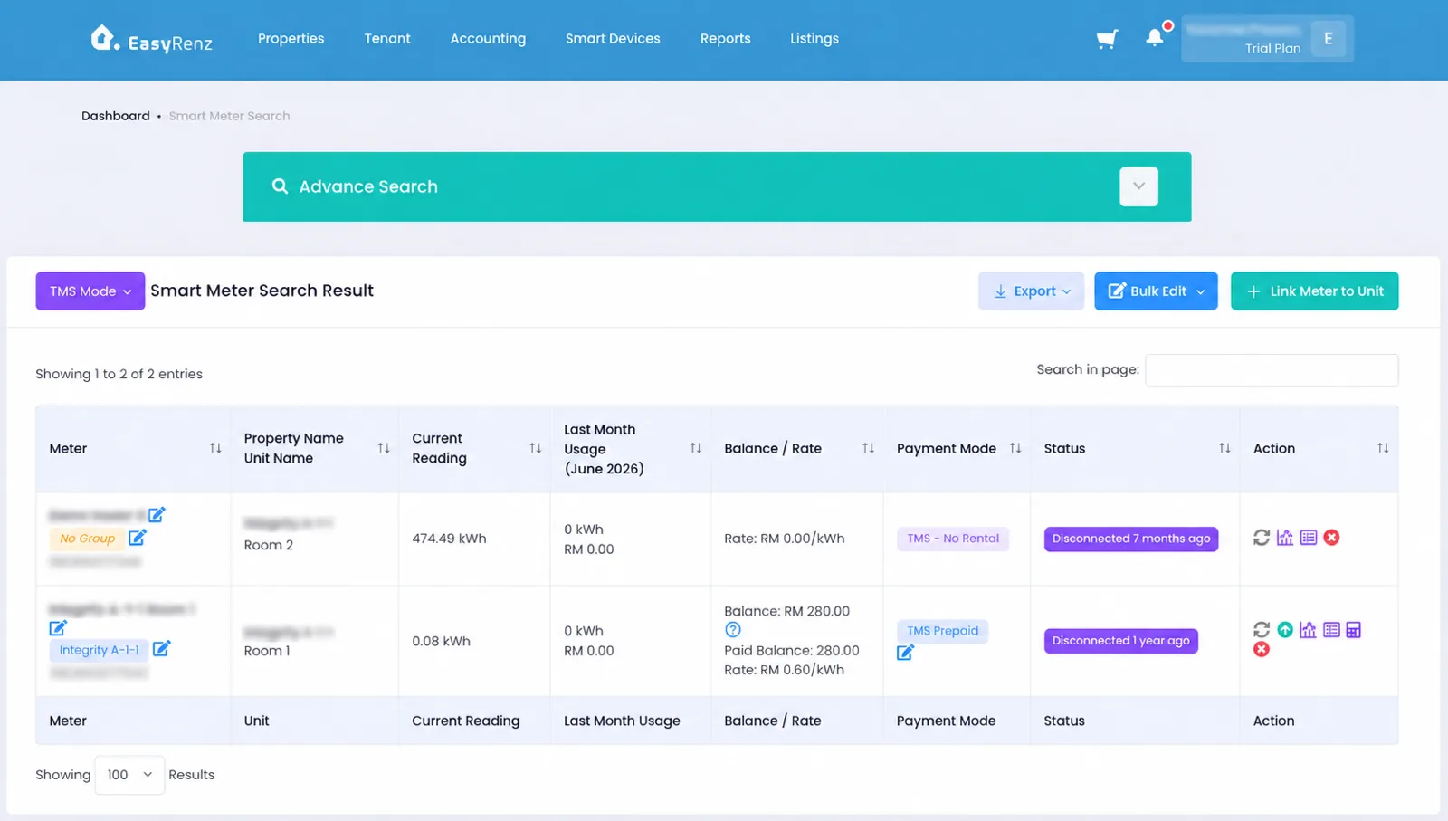The width and height of the screenshot is (1448, 821).
Task: Click the No Group tag
Action: (x=87, y=539)
